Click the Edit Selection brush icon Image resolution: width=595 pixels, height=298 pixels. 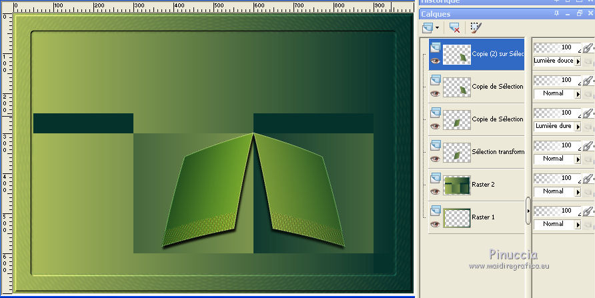point(476,28)
